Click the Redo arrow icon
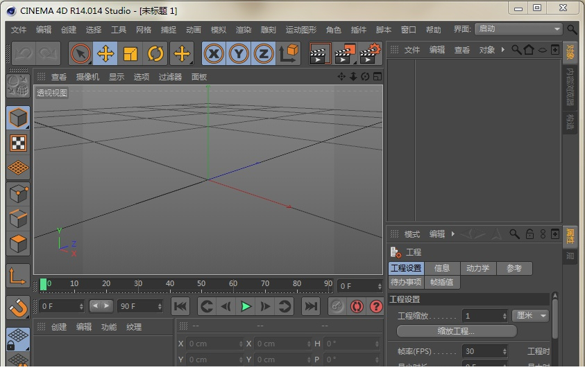 tap(48, 53)
